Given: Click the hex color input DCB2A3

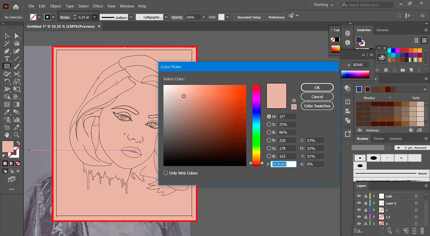Looking at the screenshot, I should tap(284, 164).
